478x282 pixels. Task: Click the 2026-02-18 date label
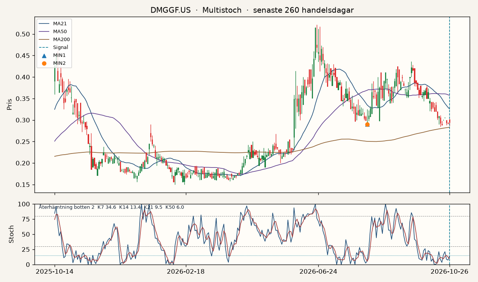click(186, 271)
